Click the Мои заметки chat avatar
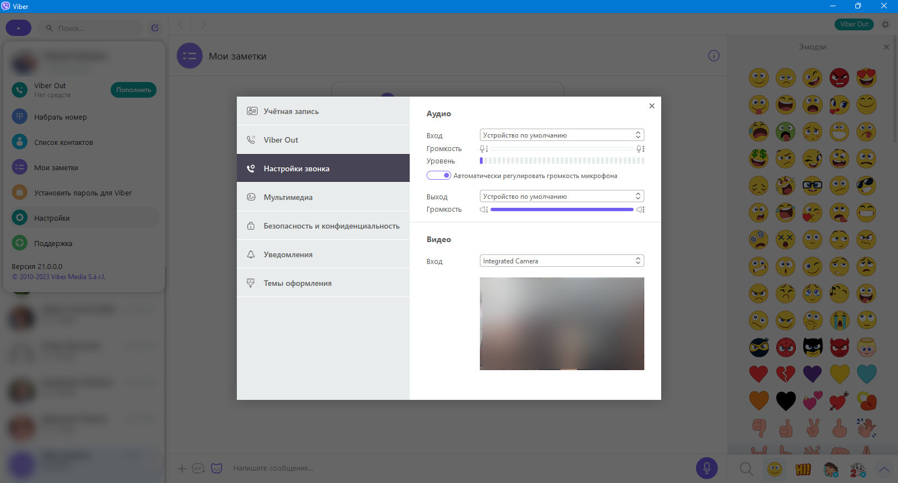Screen dimensions: 898x483 pyautogui.click(x=190, y=56)
